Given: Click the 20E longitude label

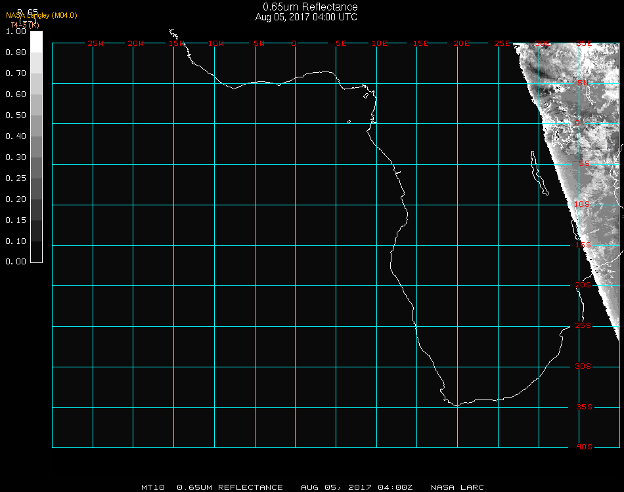Looking at the screenshot, I should pyautogui.click(x=461, y=43).
